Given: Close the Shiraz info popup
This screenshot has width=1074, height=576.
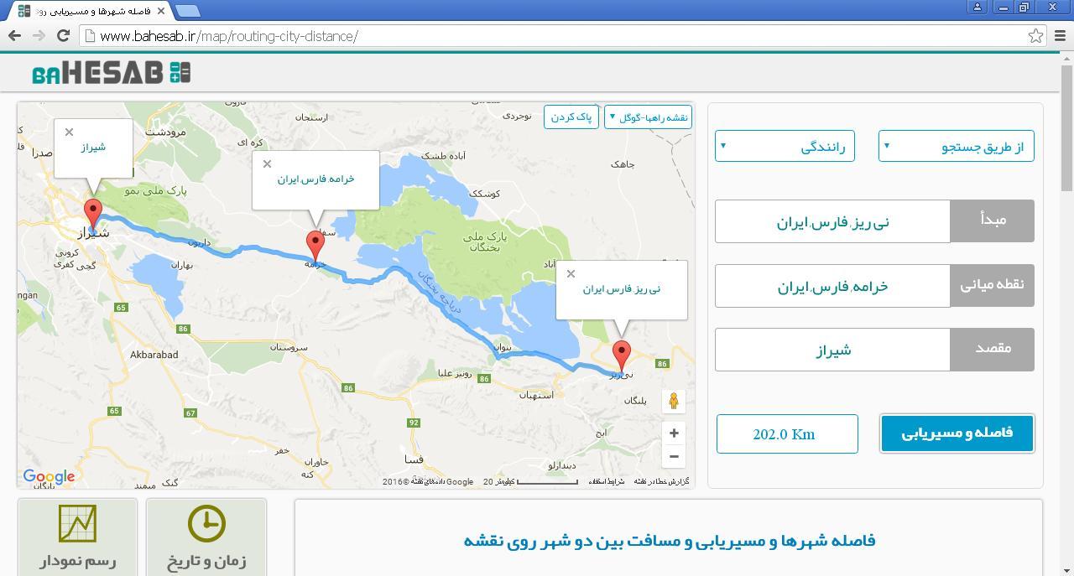Looking at the screenshot, I should [x=70, y=132].
